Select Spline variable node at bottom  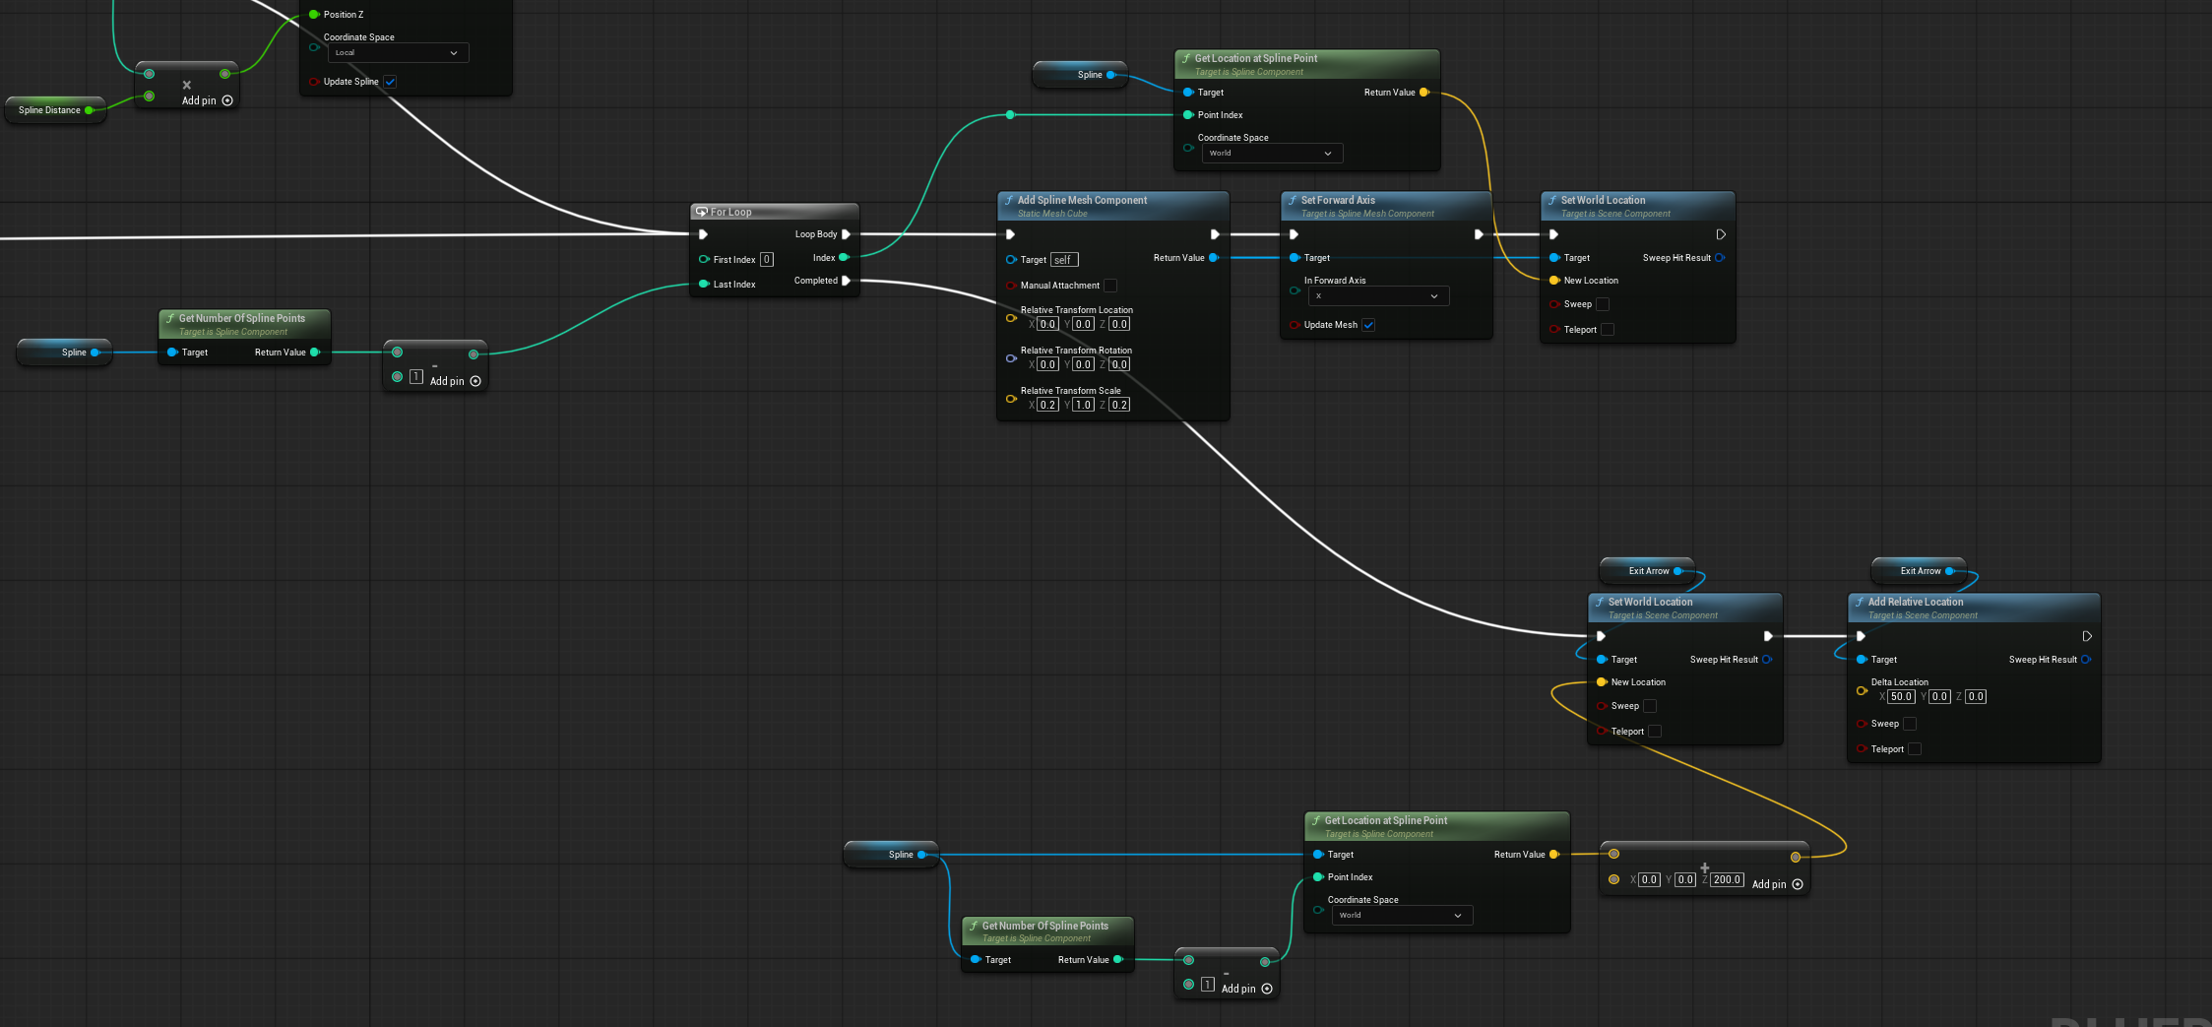pos(891,855)
